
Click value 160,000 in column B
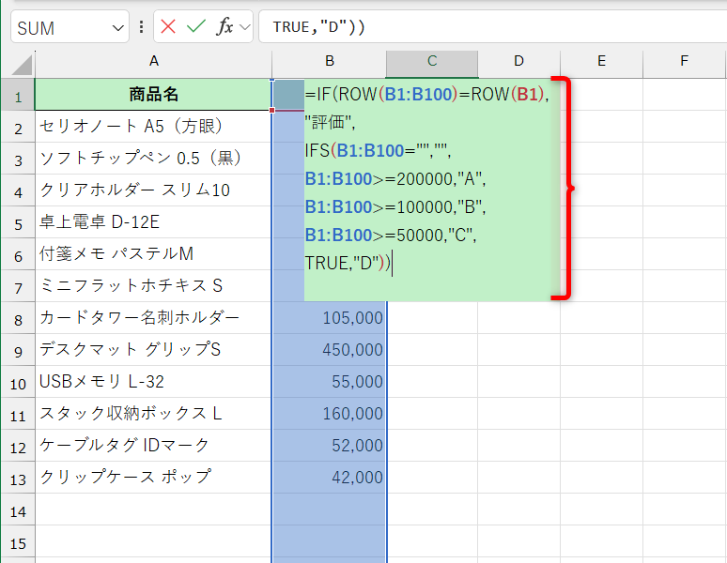point(329,414)
